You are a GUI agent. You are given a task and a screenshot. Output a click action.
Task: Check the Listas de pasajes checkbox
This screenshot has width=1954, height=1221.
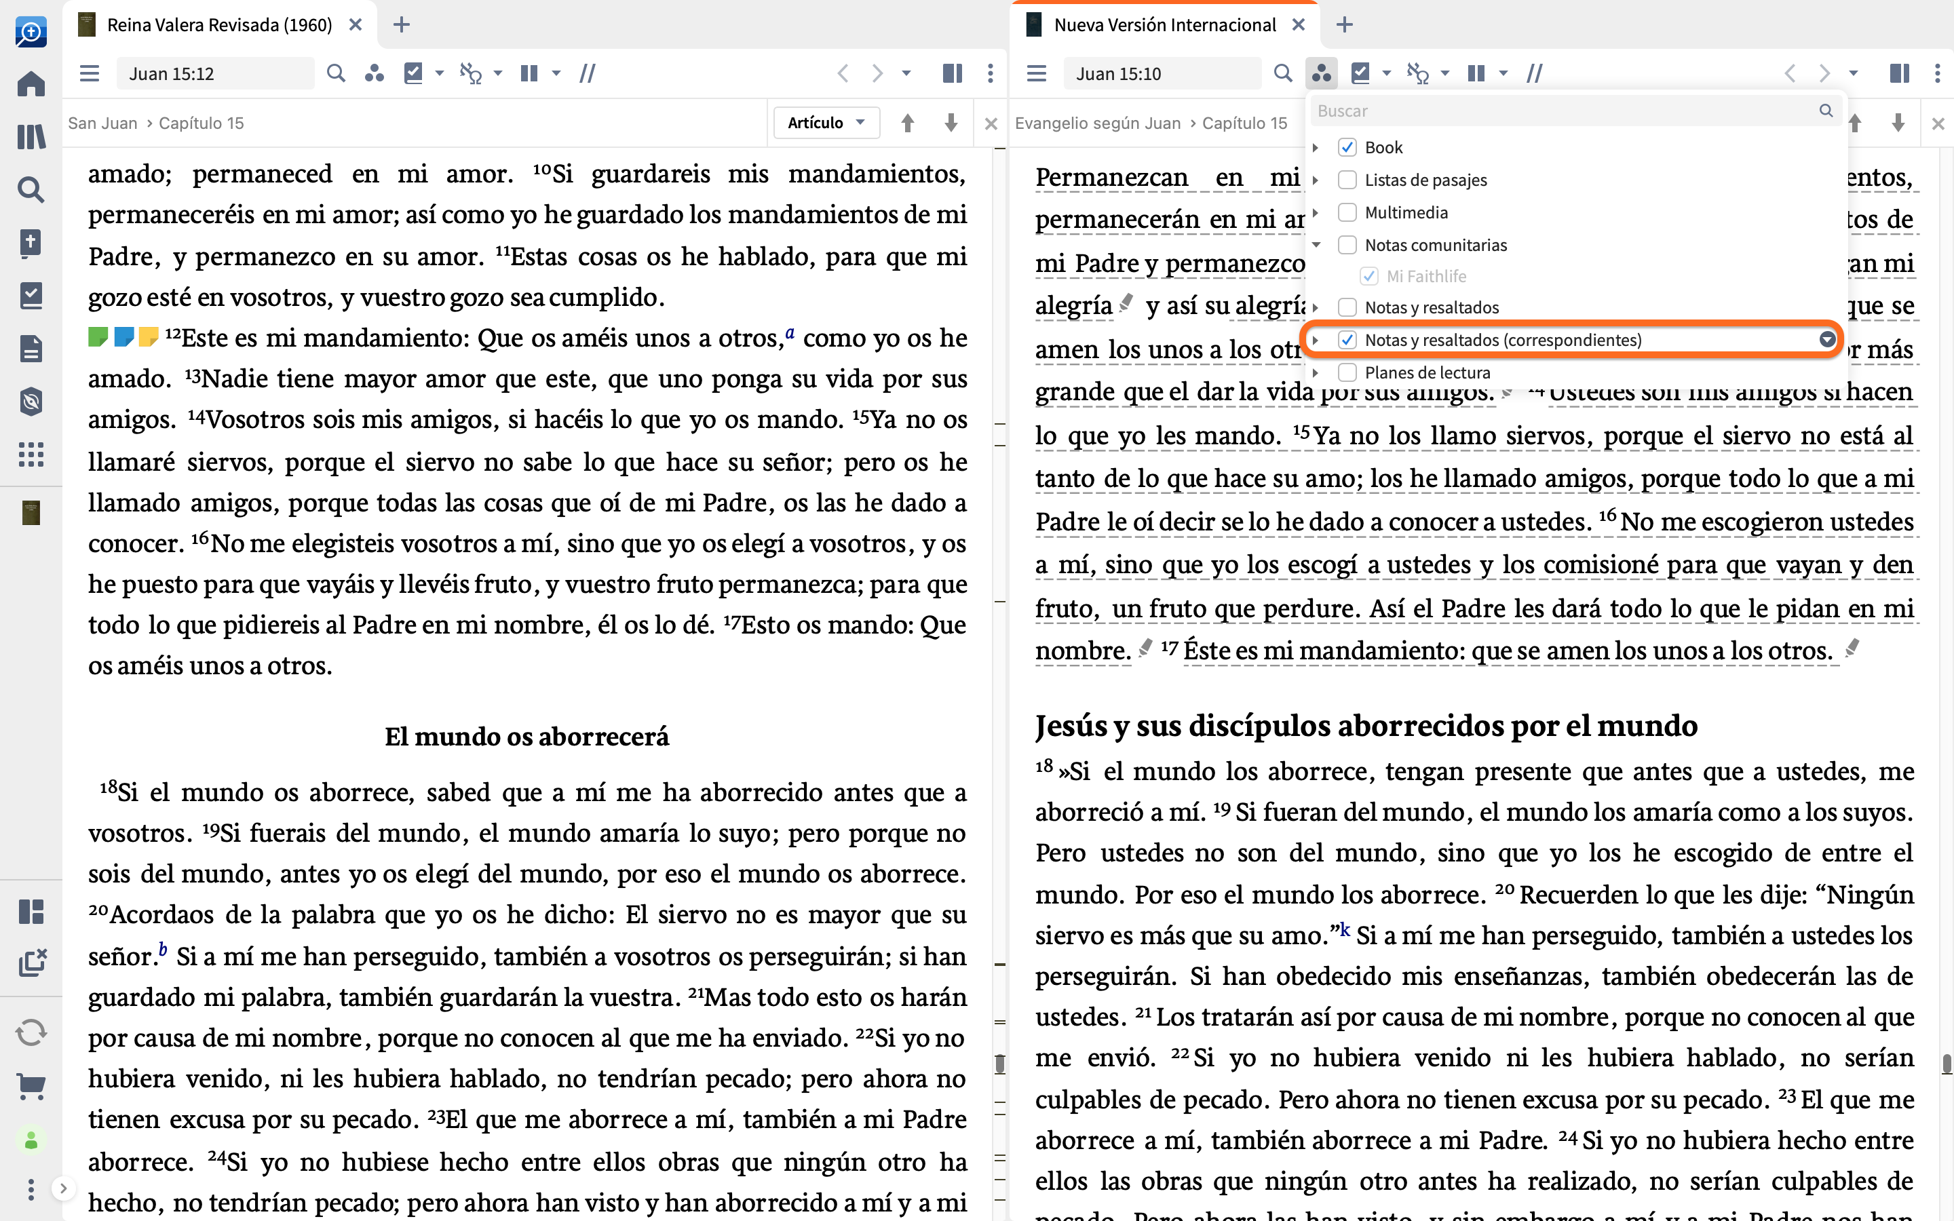coord(1347,179)
